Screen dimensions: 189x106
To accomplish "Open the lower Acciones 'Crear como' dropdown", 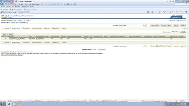I will tap(131, 46).
